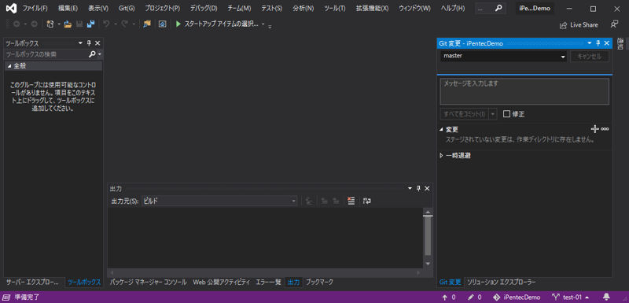Click the iPentecDemo repository in status bar
This screenshot has height=303, width=629.
517,297
